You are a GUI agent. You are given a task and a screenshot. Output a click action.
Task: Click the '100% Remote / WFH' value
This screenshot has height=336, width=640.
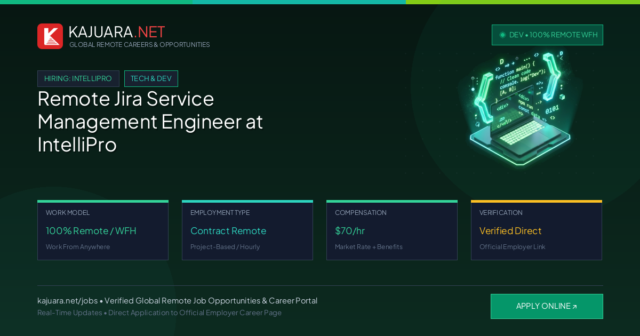point(91,231)
